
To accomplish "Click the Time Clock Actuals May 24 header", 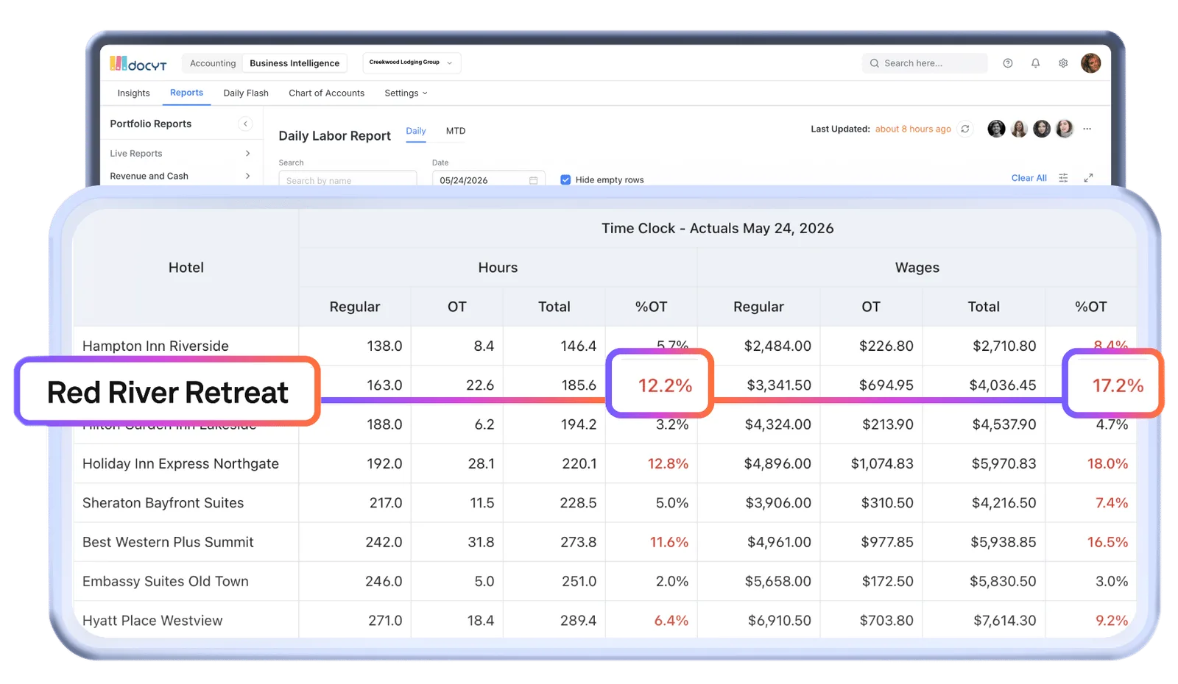I will click(x=717, y=228).
